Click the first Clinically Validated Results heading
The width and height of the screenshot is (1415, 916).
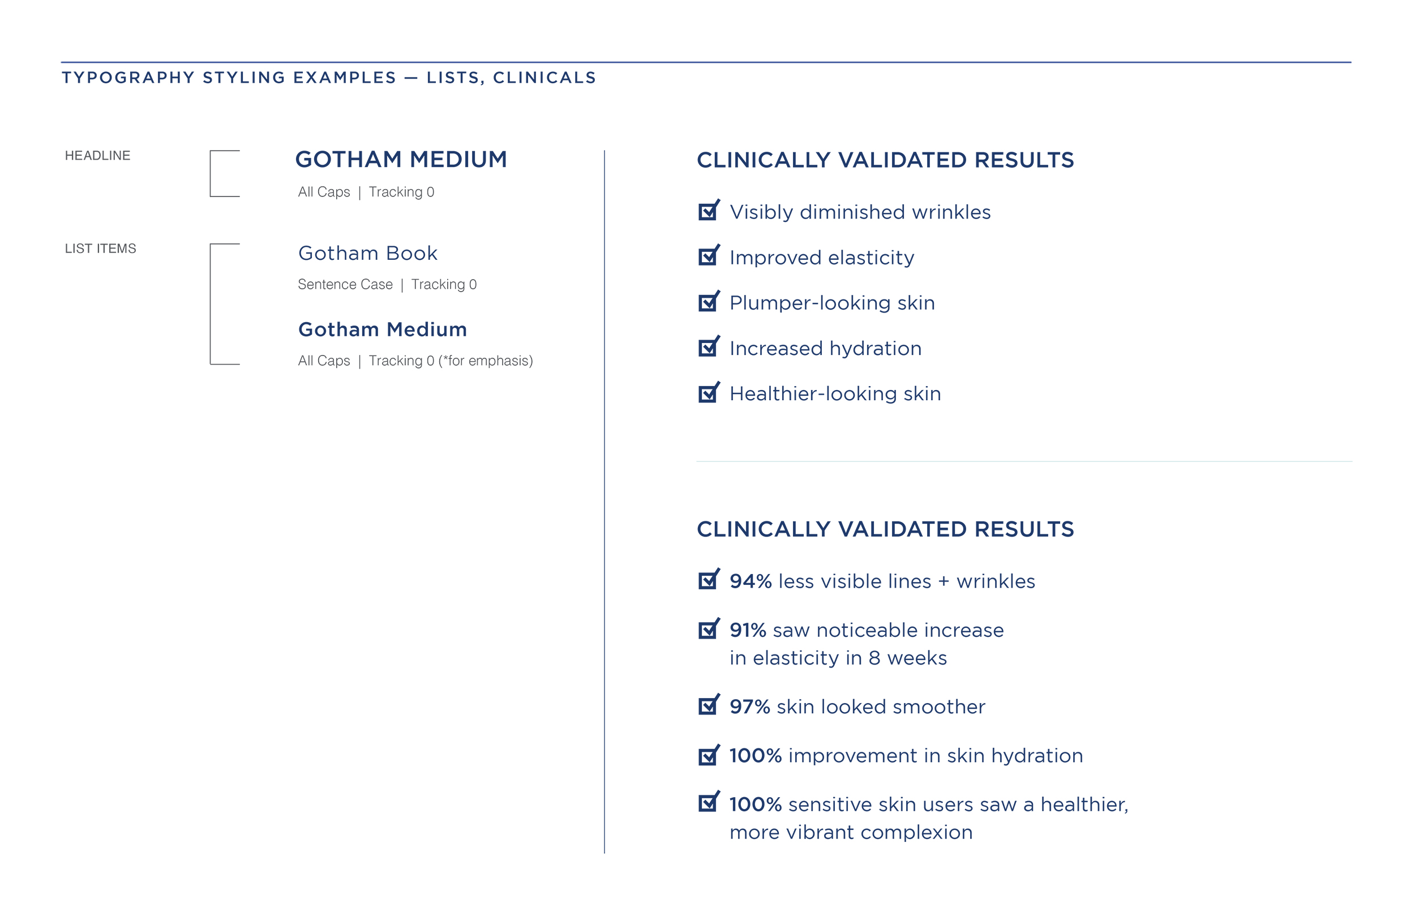[885, 160]
